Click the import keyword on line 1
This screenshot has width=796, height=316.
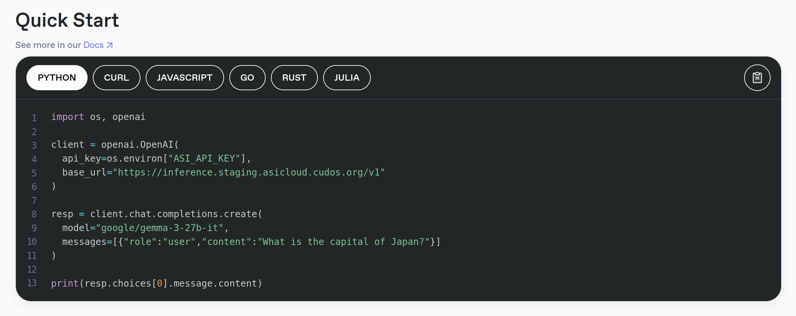67,117
